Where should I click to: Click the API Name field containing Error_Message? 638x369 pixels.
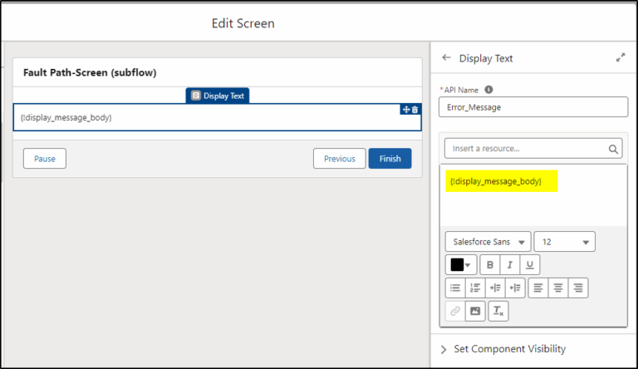[x=533, y=107]
